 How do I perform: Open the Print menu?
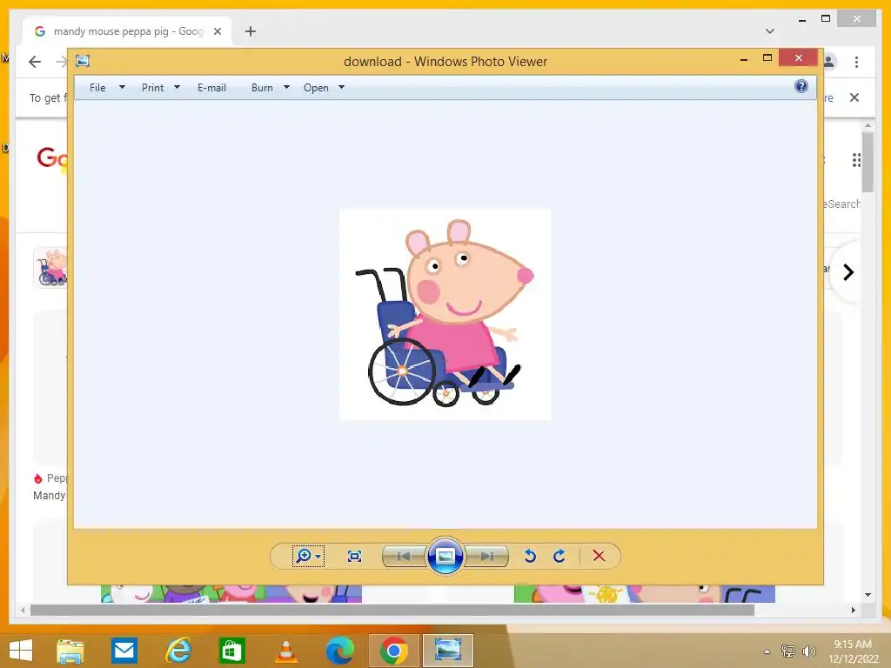153,88
